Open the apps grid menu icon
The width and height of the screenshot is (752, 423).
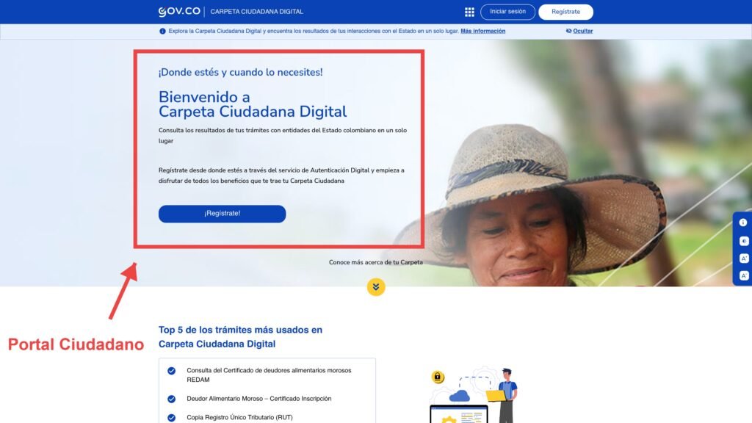(x=469, y=12)
